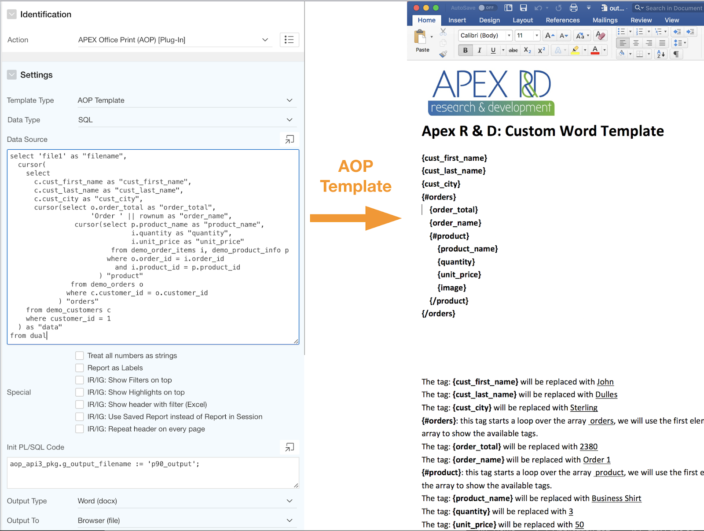Open the Change Case (Aa) dropdown

[583, 36]
